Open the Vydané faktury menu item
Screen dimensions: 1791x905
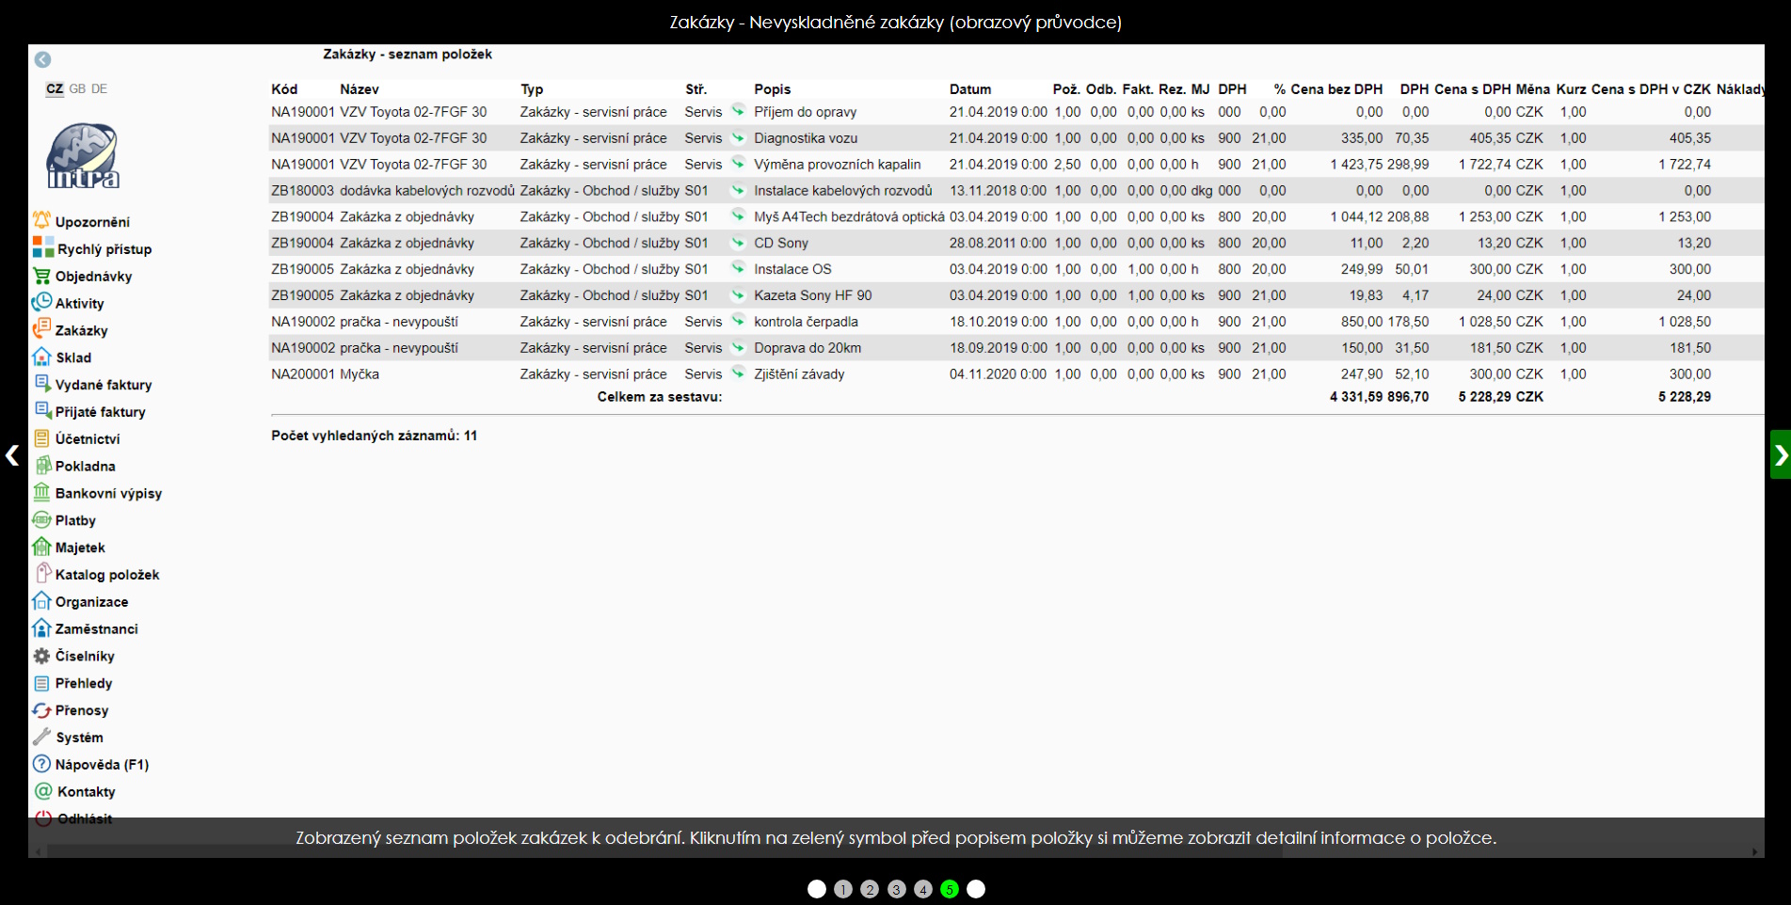tap(103, 385)
